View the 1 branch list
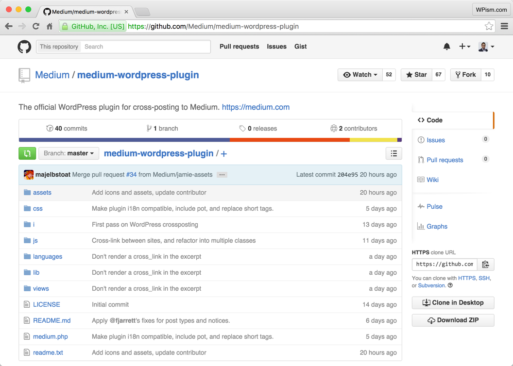 point(162,129)
